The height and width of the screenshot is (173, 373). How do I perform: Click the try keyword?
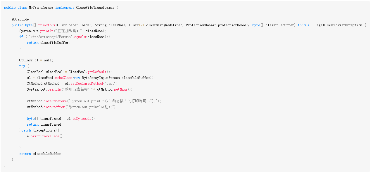[22, 66]
